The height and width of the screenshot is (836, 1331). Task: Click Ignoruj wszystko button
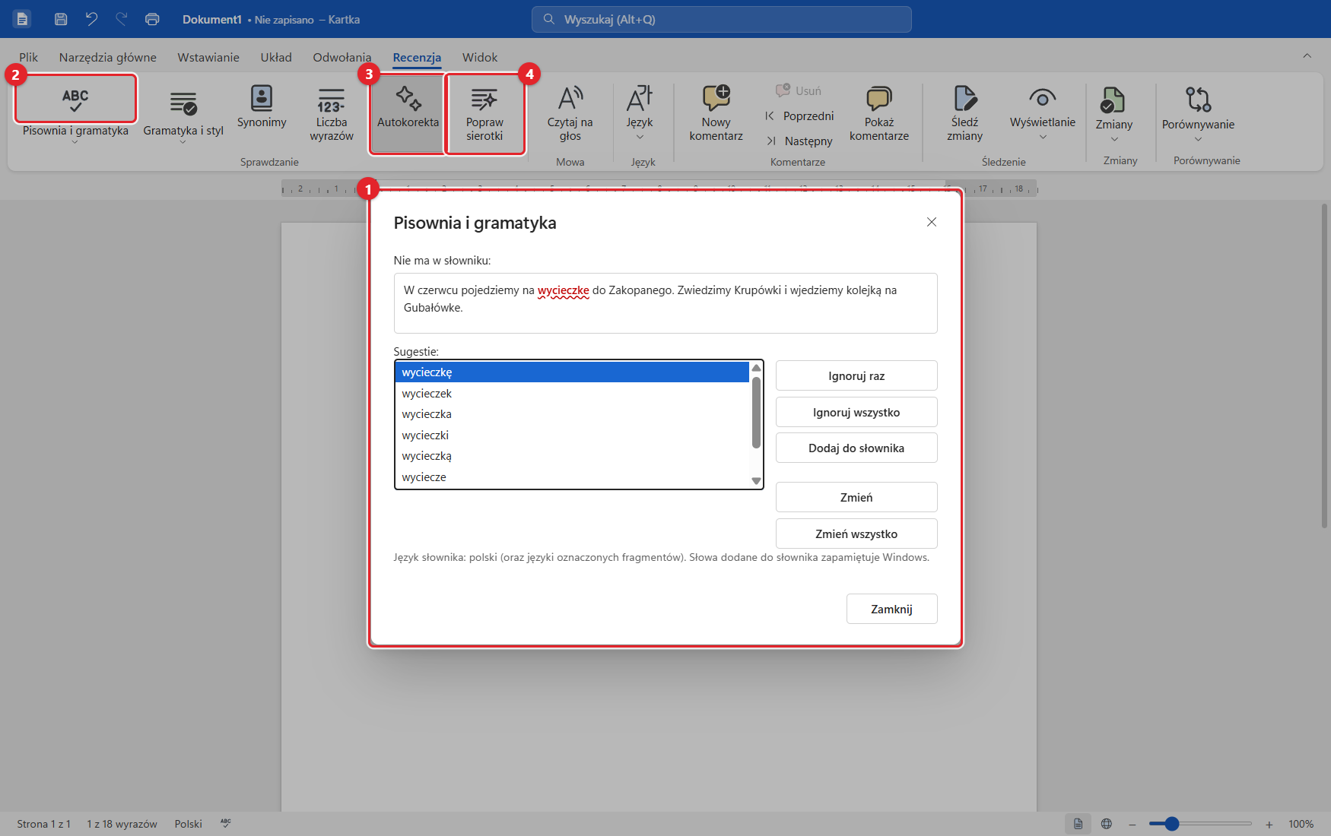pyautogui.click(x=856, y=412)
